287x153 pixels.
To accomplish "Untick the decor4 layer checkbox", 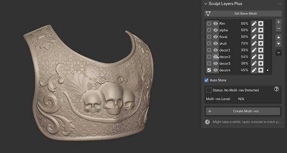I will pyautogui.click(x=209, y=70).
